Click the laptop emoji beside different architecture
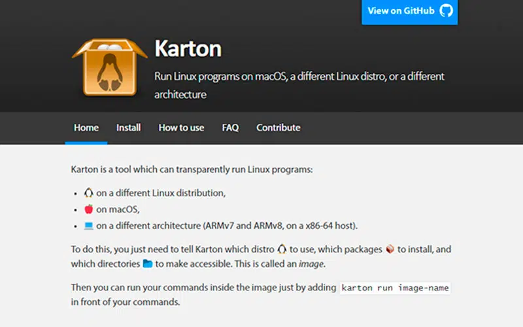 pyautogui.click(x=89, y=226)
